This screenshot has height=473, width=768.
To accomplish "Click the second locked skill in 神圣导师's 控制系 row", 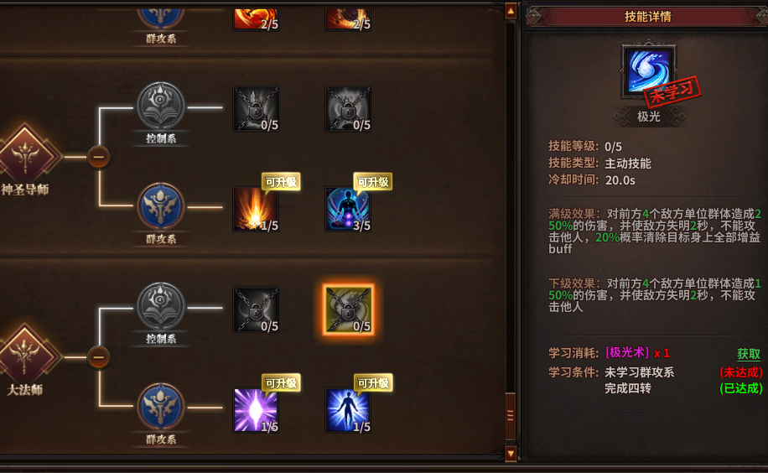I will click(348, 109).
